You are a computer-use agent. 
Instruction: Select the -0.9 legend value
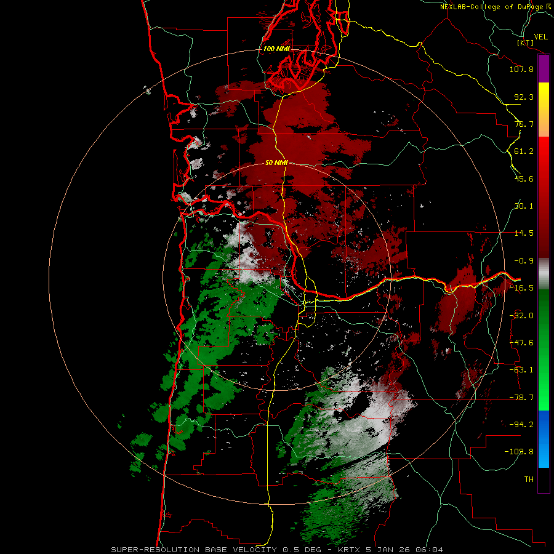click(x=524, y=261)
